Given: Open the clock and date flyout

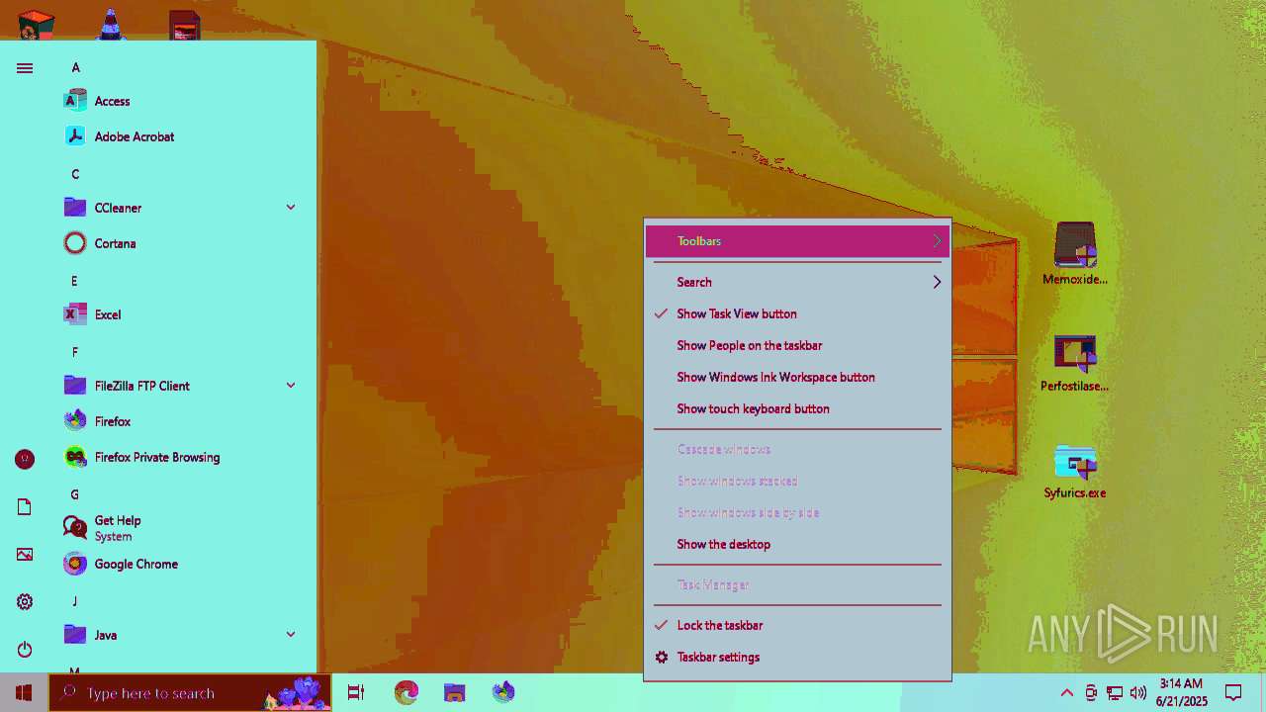Looking at the screenshot, I should (x=1181, y=692).
